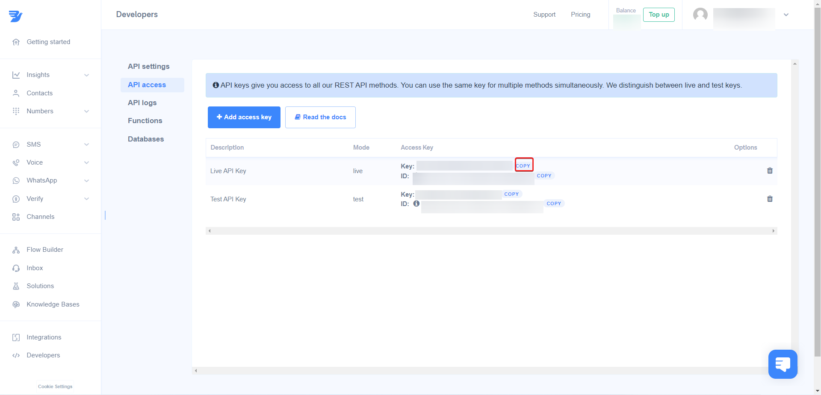
Task: Open Knowledge Bases in sidebar
Action: [53, 304]
